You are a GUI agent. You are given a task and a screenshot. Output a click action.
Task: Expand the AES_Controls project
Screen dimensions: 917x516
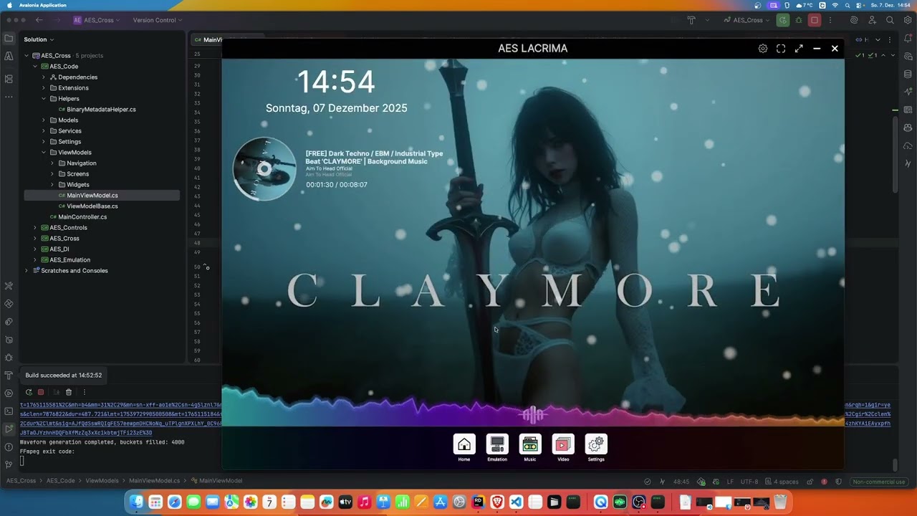coord(34,228)
